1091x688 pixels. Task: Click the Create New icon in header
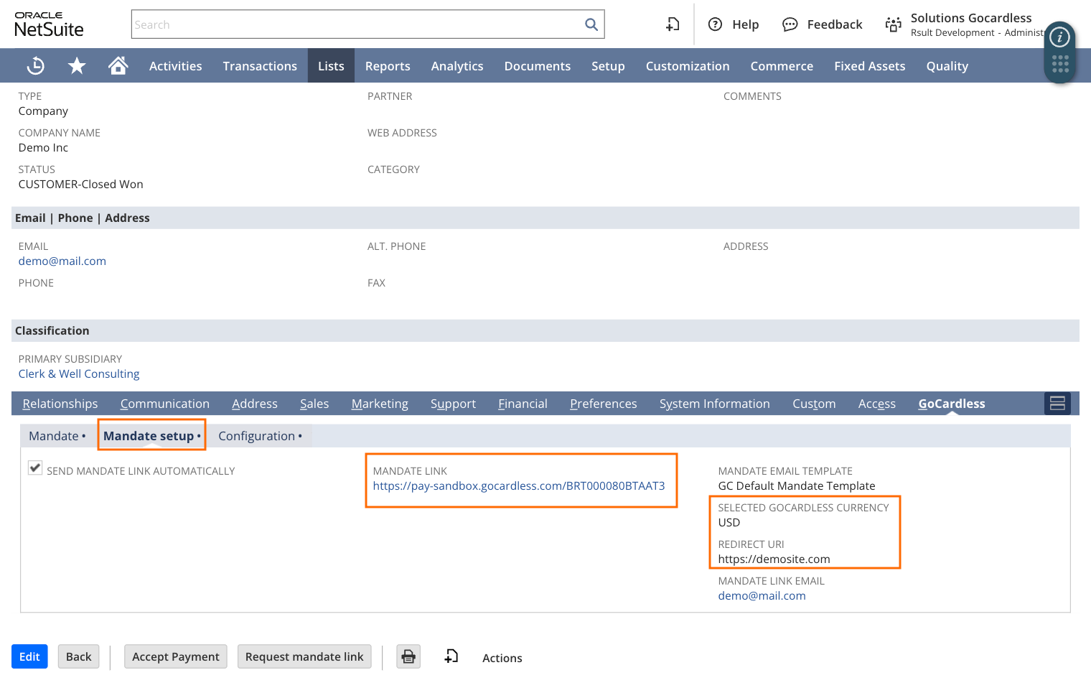click(x=673, y=24)
